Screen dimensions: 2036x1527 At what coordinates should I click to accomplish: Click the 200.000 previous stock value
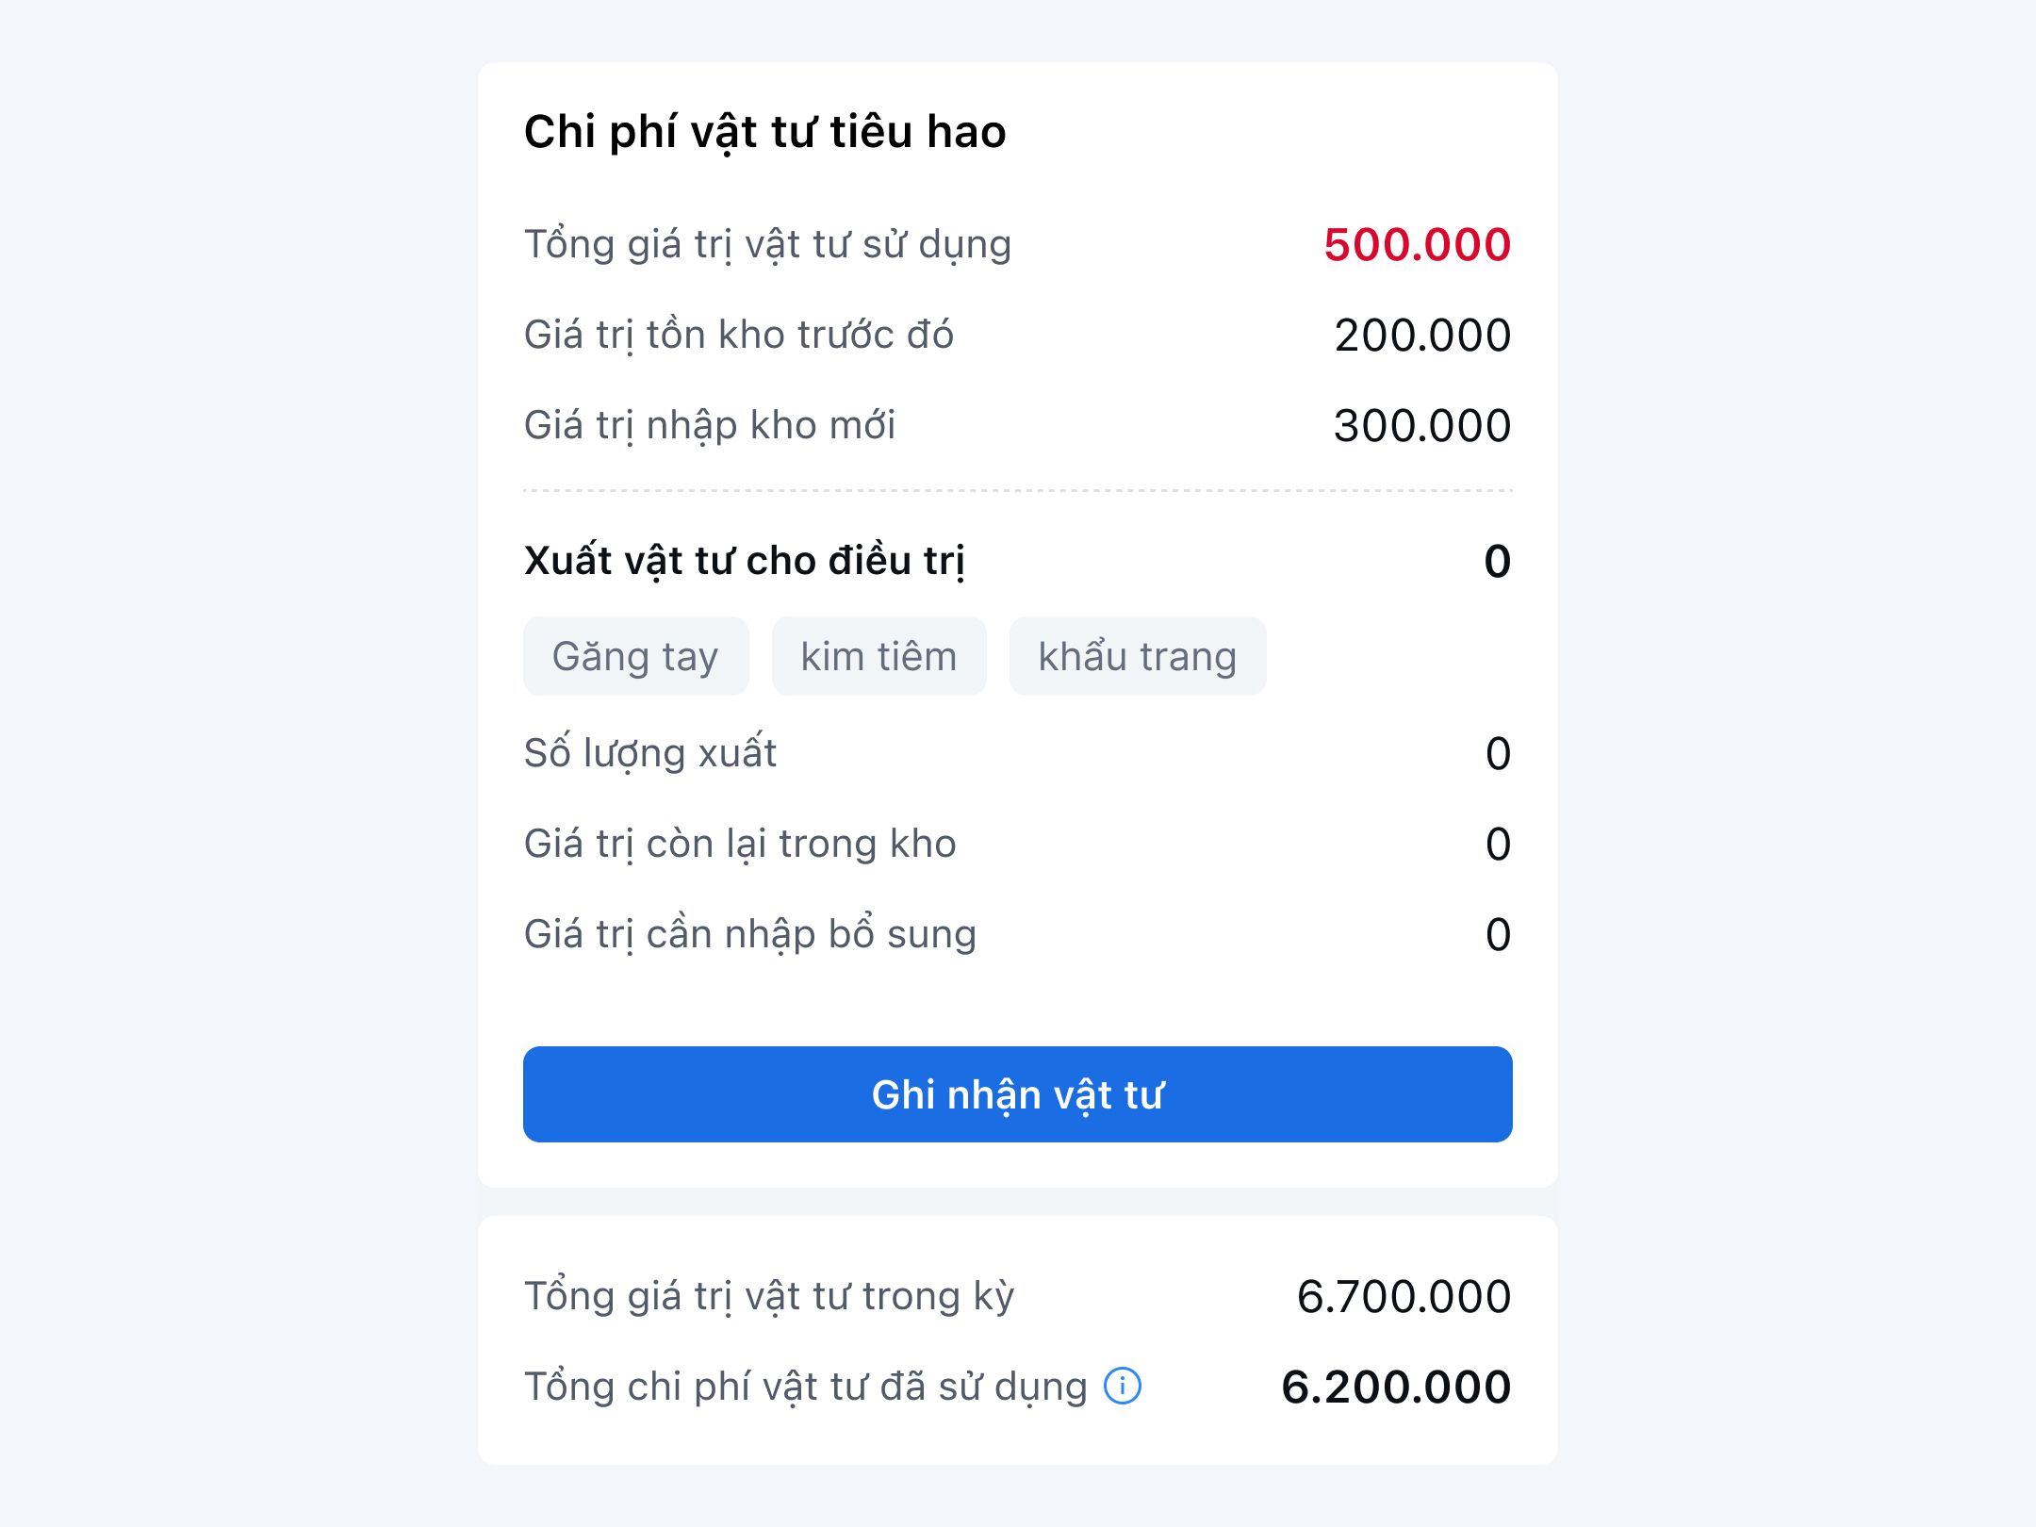click(1421, 335)
